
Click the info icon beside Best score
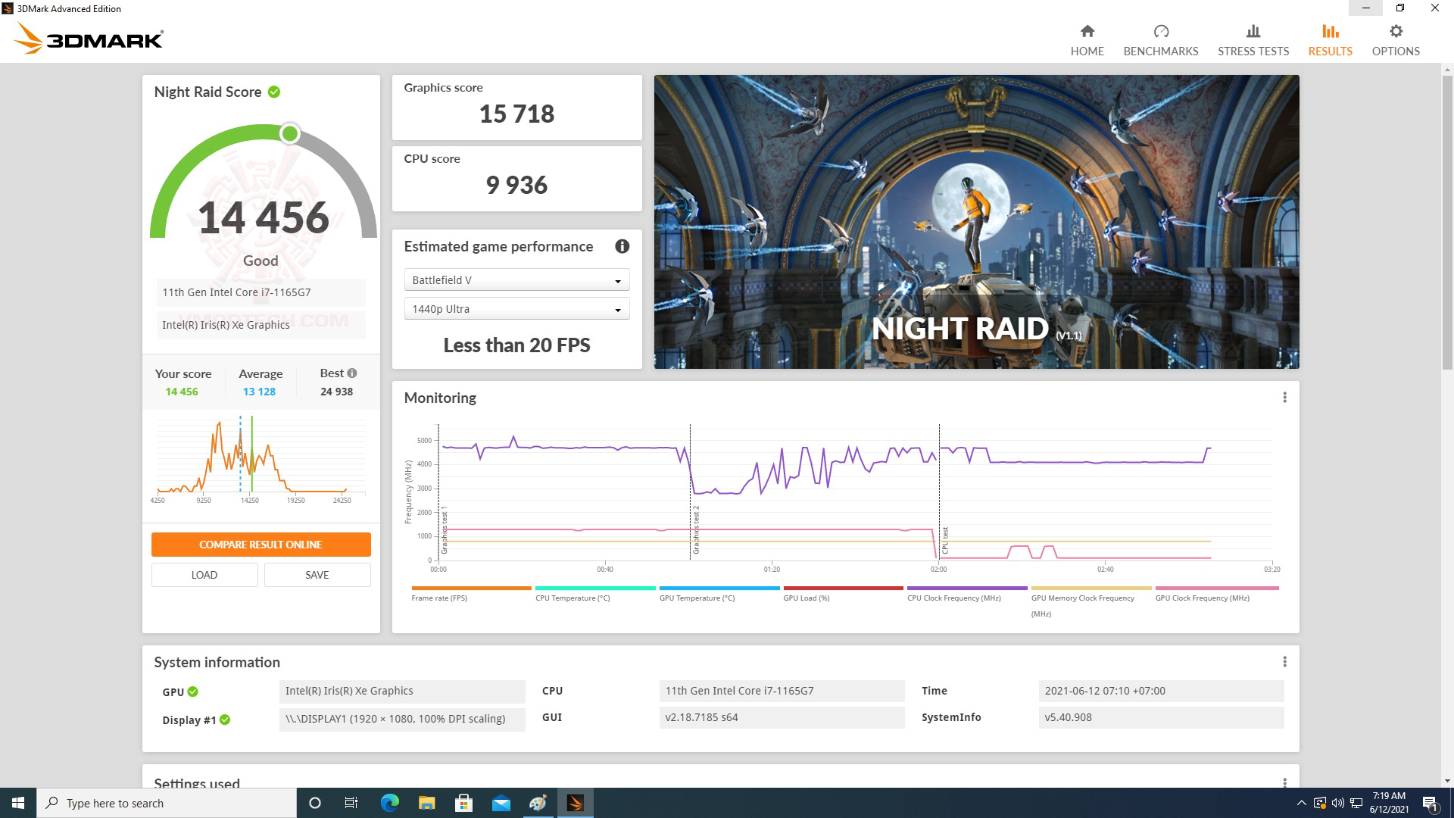(352, 373)
